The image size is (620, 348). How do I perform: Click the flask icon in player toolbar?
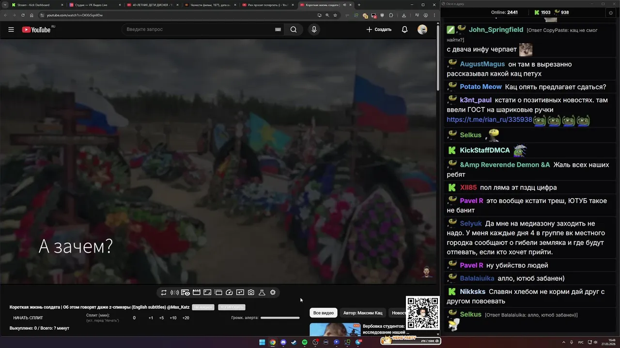[x=262, y=292]
